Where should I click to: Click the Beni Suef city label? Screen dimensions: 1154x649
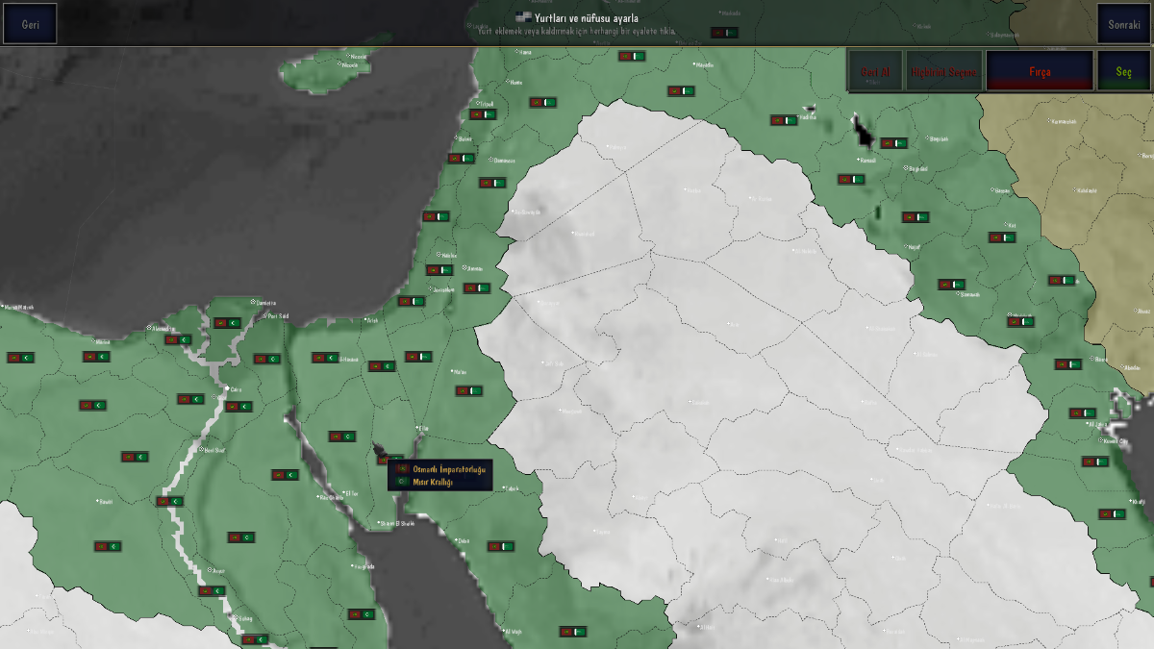[x=214, y=449]
